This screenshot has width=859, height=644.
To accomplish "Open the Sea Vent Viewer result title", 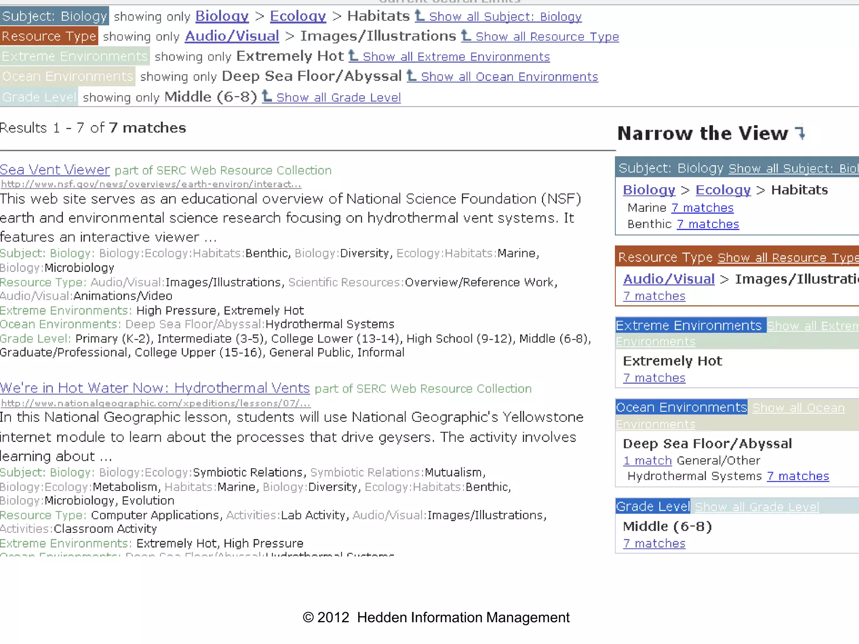I will click(x=55, y=170).
